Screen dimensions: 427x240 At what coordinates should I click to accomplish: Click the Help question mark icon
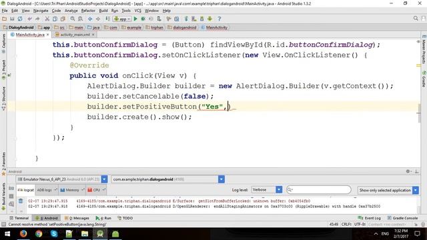click(x=220, y=19)
